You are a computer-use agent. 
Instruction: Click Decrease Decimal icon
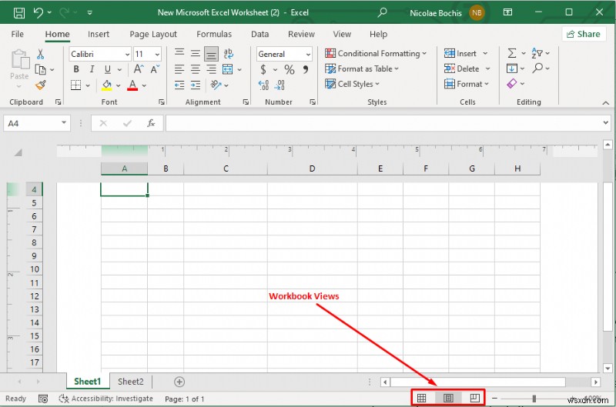[x=280, y=85]
